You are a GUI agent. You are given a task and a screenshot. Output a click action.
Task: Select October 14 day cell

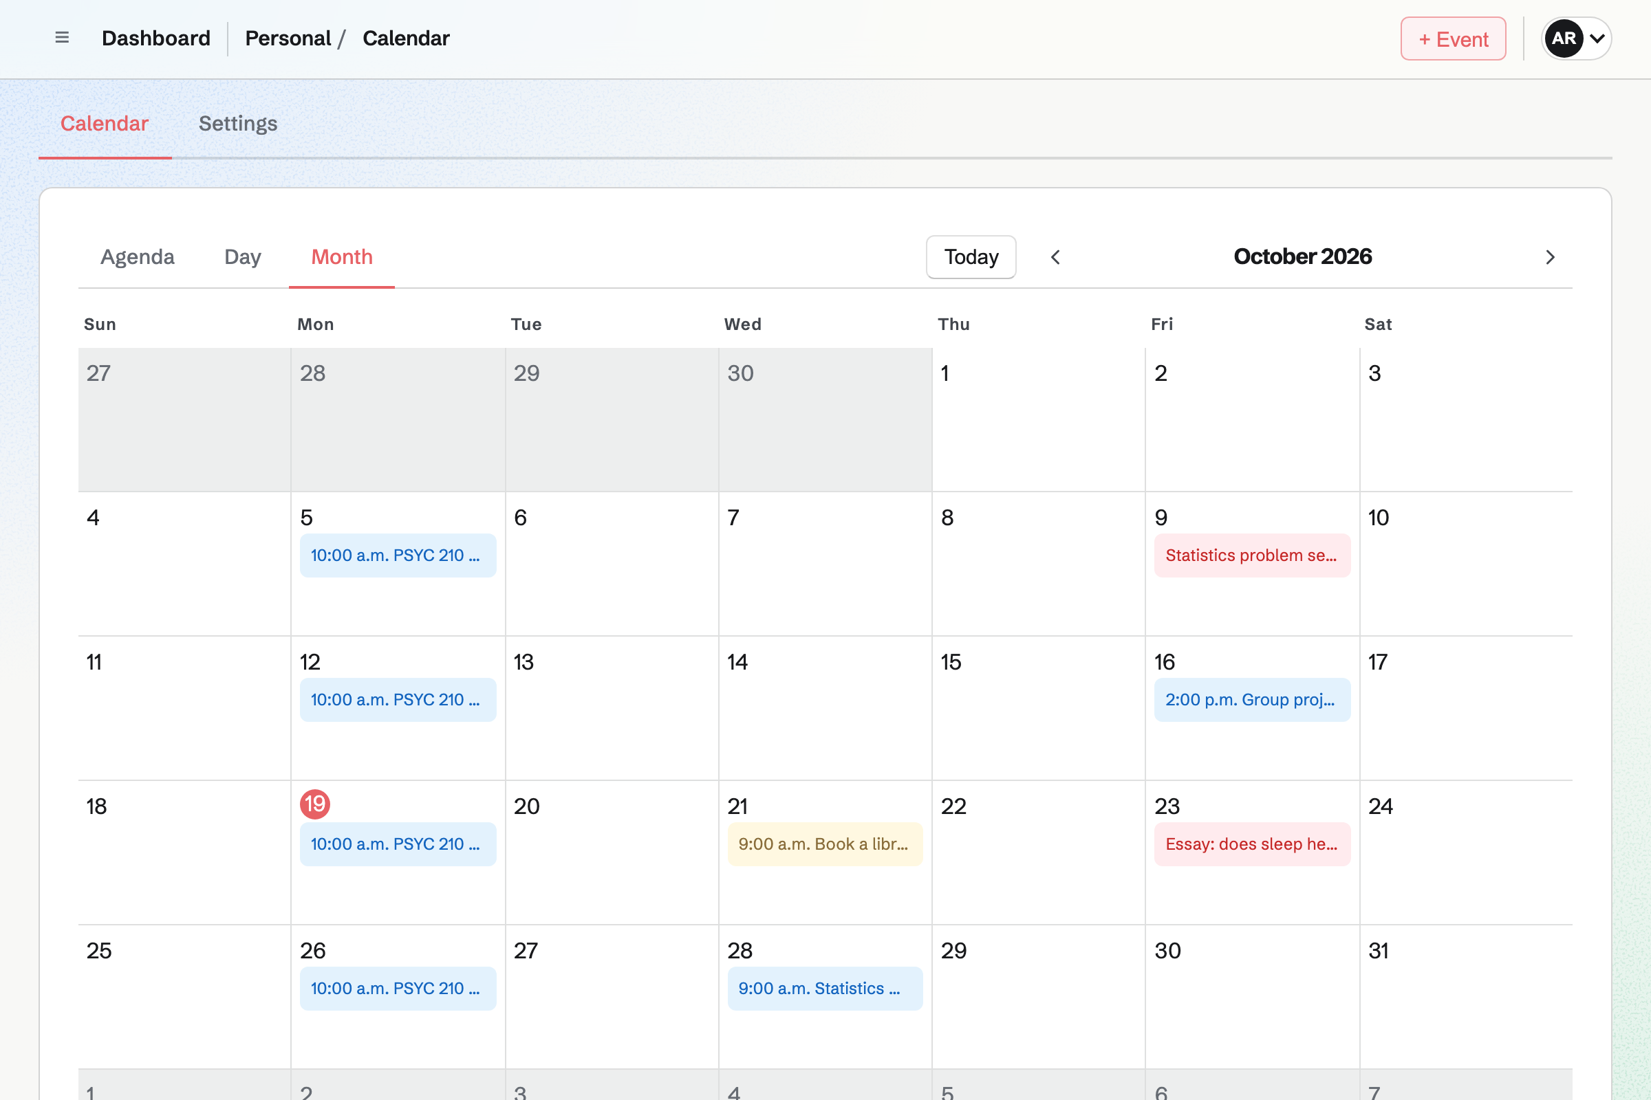tap(825, 708)
